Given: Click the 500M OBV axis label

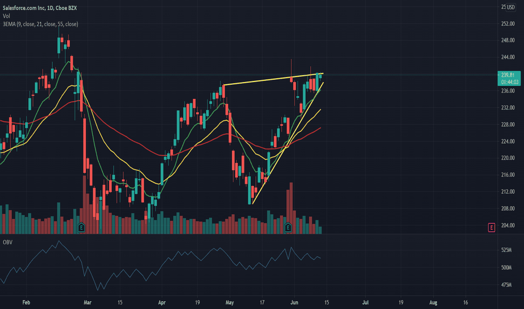Looking at the screenshot, I should click(506, 267).
